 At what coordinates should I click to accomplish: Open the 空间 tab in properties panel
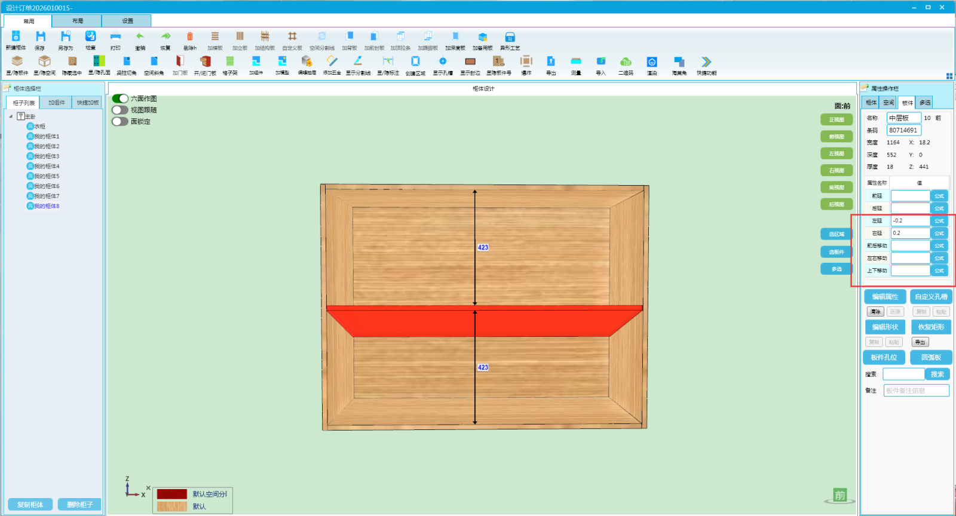pos(888,103)
